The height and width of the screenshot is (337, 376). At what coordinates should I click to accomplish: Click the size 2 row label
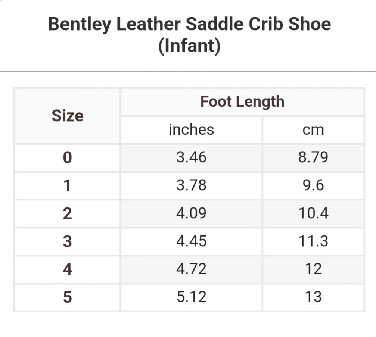pyautogui.click(x=67, y=213)
